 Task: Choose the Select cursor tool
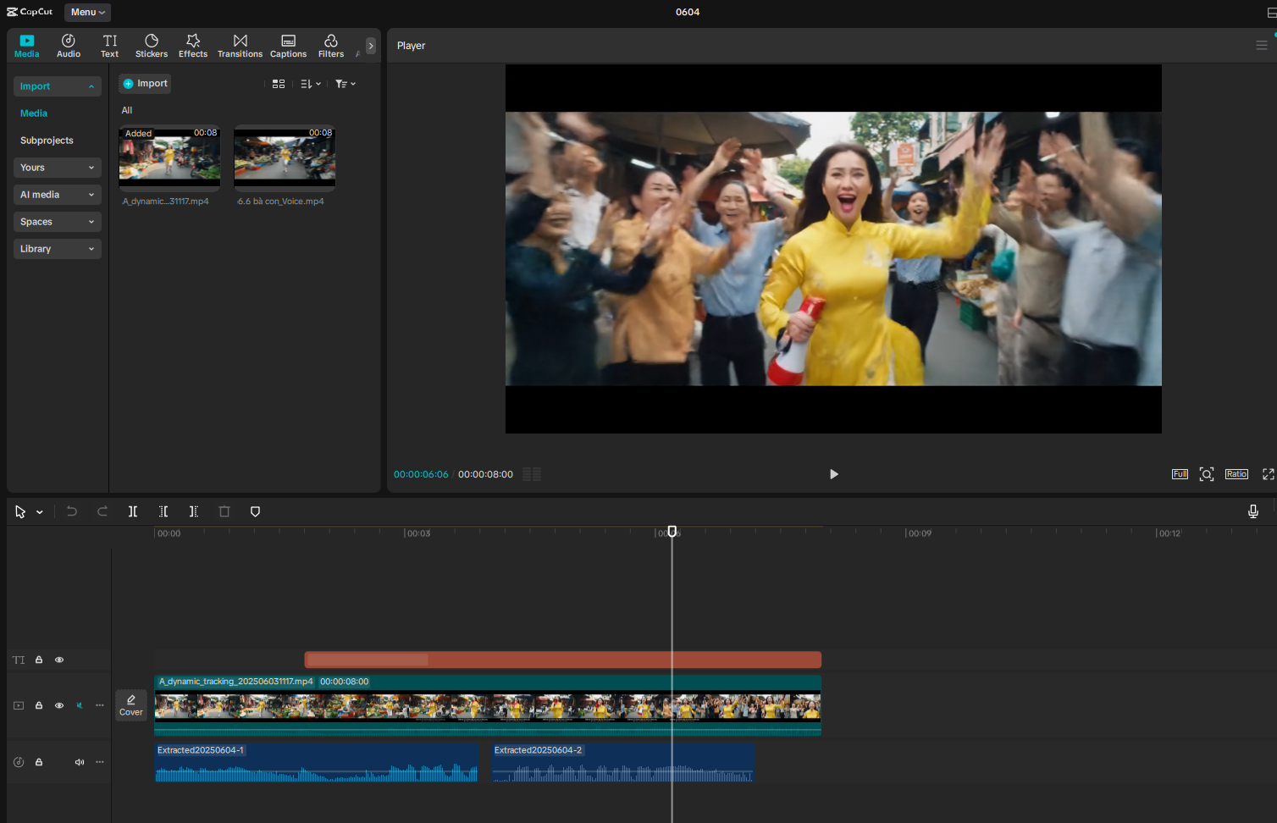20,511
